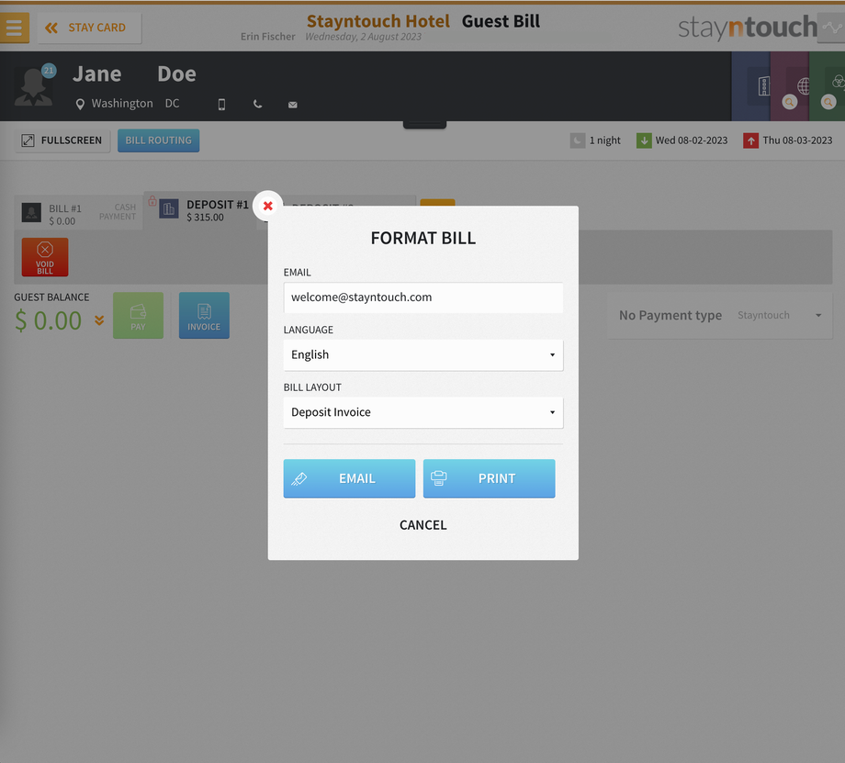Click the telephone icon in guest header

pyautogui.click(x=257, y=105)
